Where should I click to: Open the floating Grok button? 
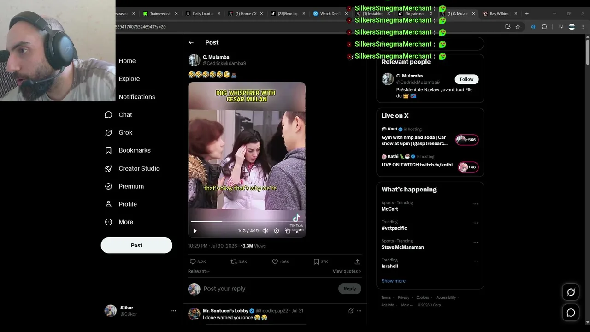click(x=571, y=292)
